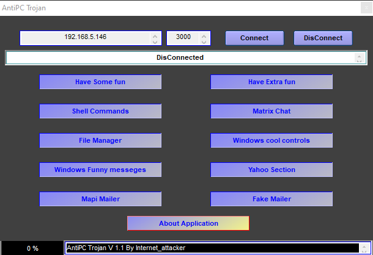Click the Connect button
373x255 pixels.
click(254, 38)
